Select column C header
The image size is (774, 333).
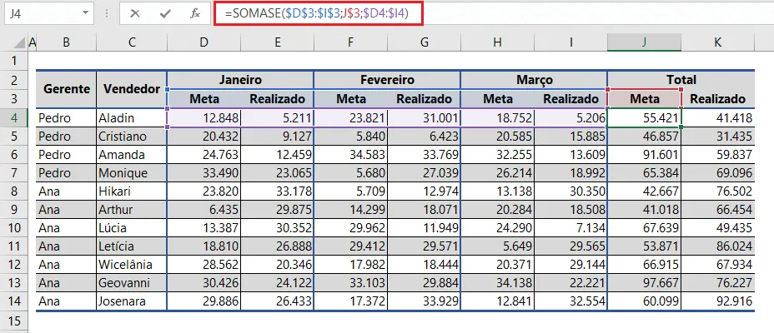[131, 42]
